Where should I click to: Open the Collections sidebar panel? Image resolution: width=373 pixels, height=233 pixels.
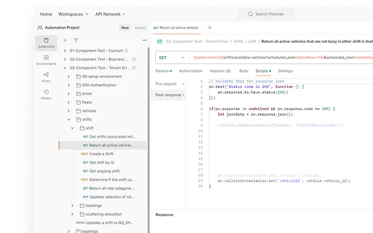point(46,43)
